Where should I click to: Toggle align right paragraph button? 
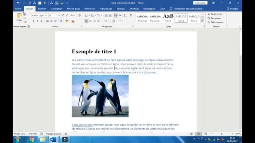pyautogui.click(x=94, y=21)
